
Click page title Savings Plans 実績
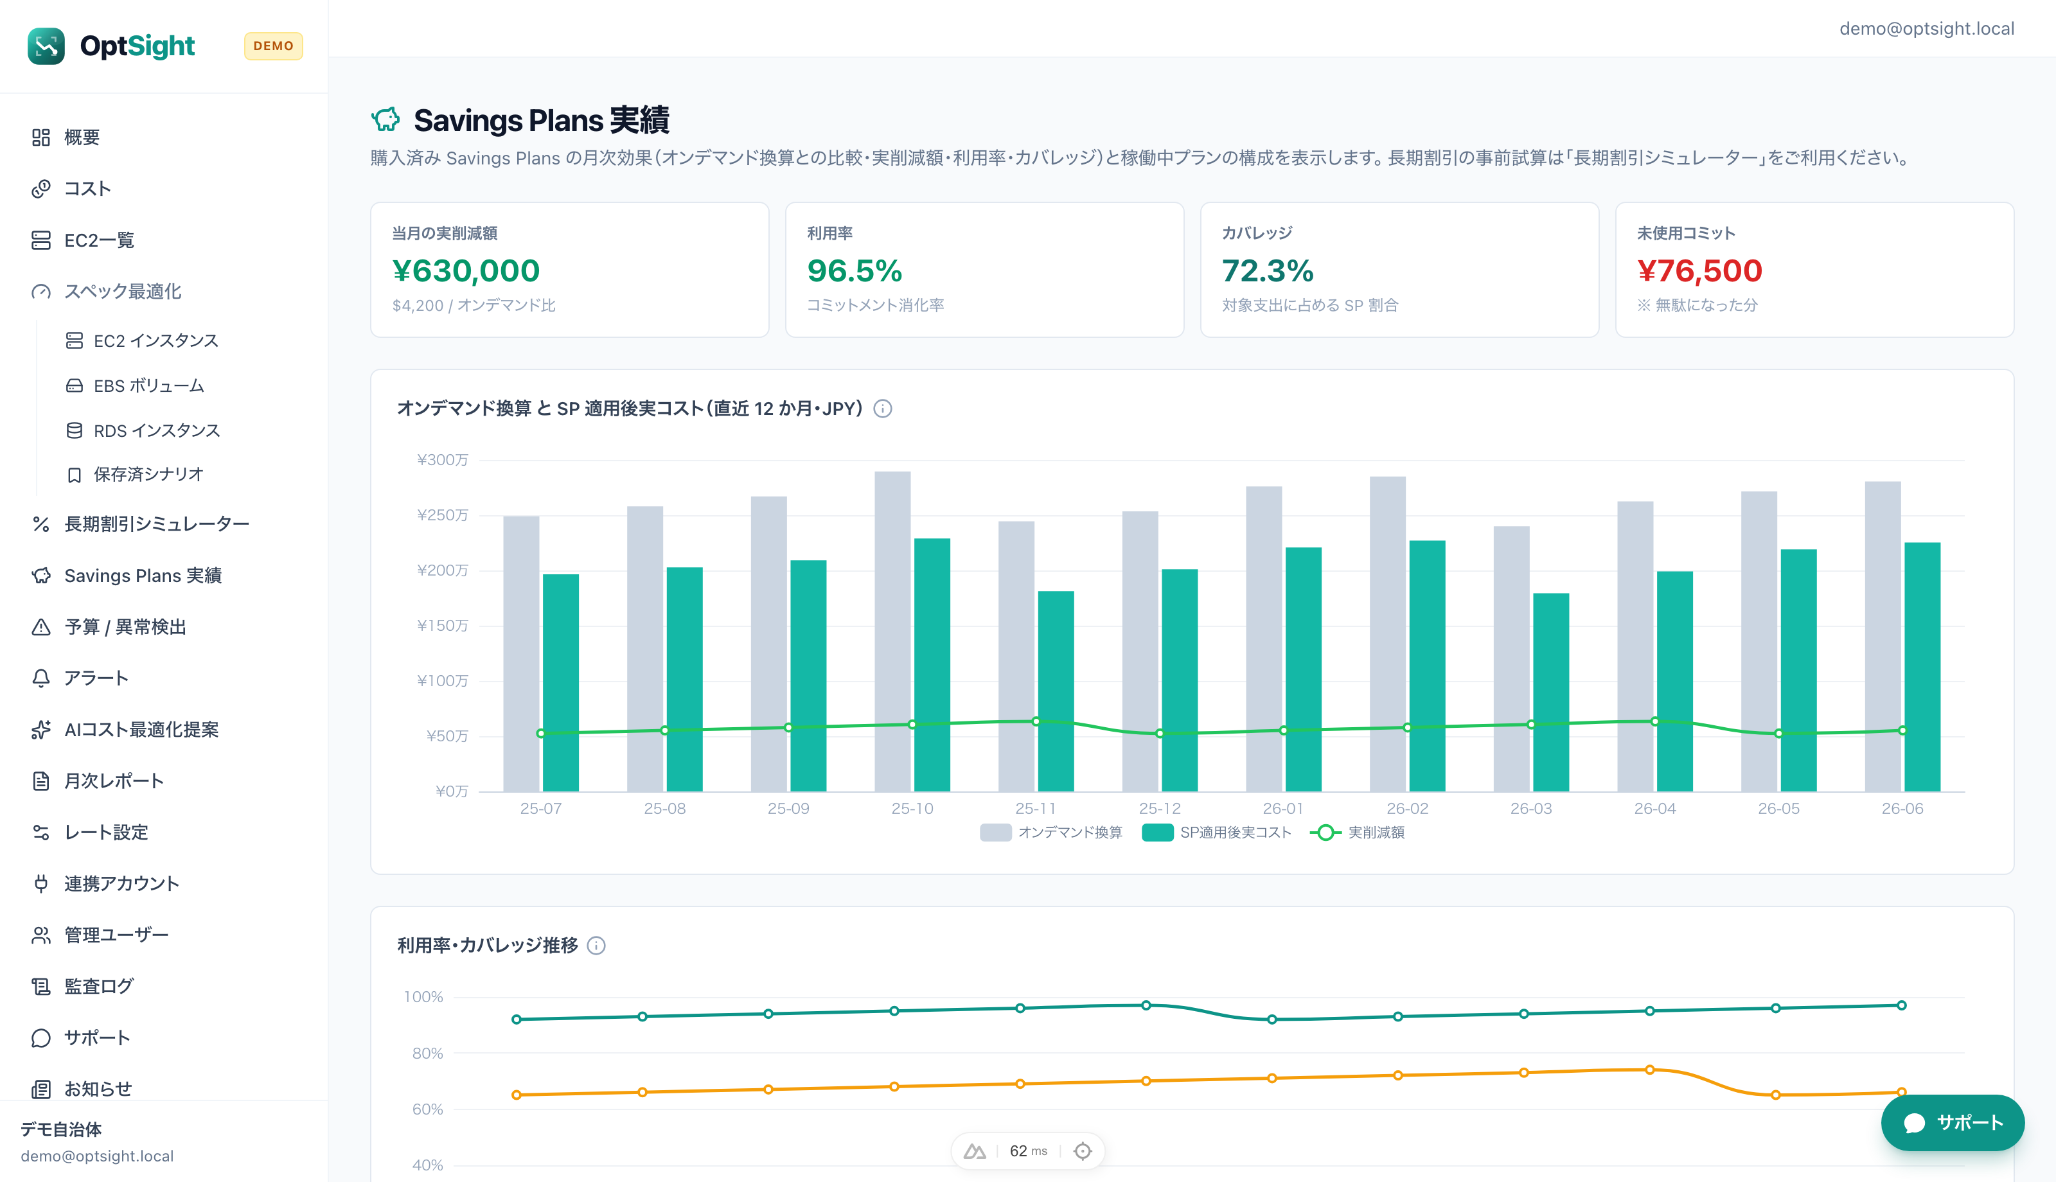tap(542, 120)
